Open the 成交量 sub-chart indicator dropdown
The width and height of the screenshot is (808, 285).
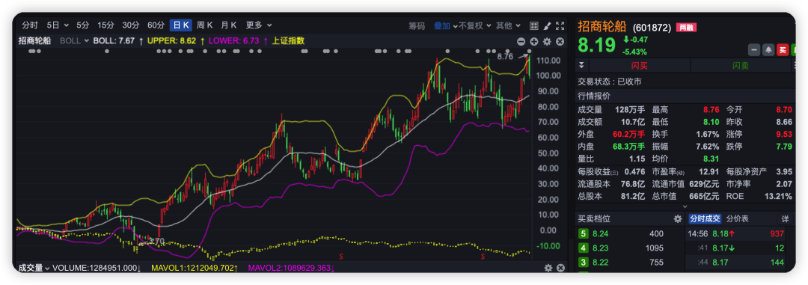34,268
